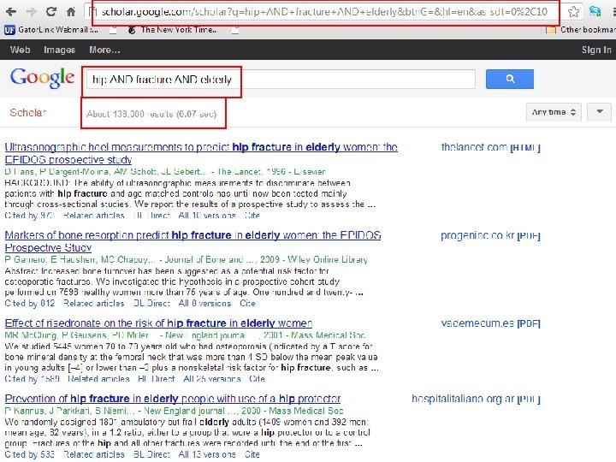
Task: Open The New York Times bookmark
Action: click(173, 30)
